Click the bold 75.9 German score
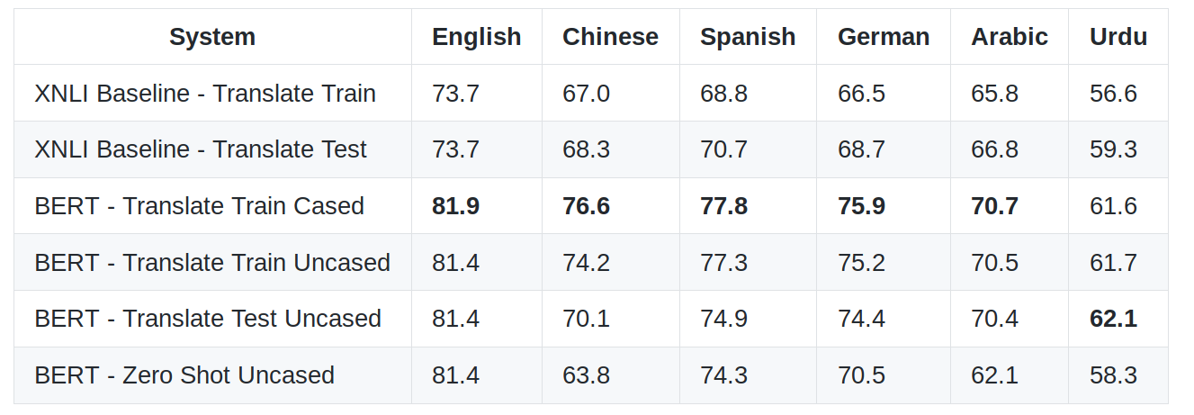This screenshot has height=415, width=1194. coord(862,206)
